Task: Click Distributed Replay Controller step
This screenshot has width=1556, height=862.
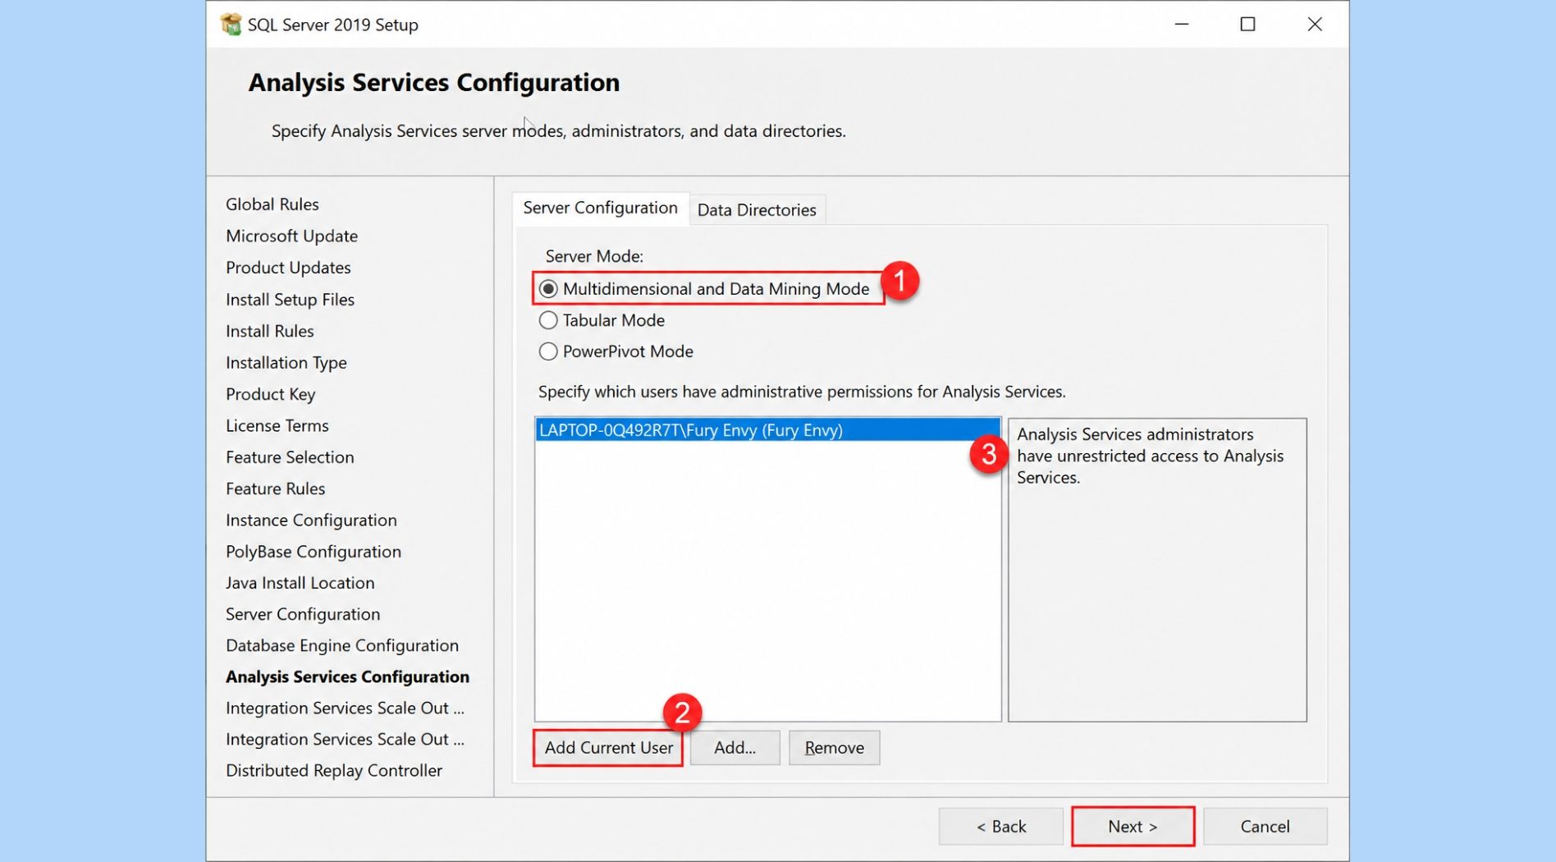Action: (334, 771)
